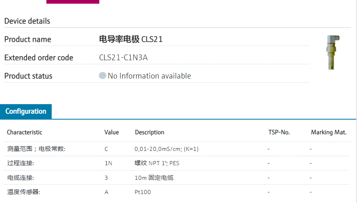This screenshot has height=203, width=357.
Task: Click the No Information available status text
Action: (149, 76)
